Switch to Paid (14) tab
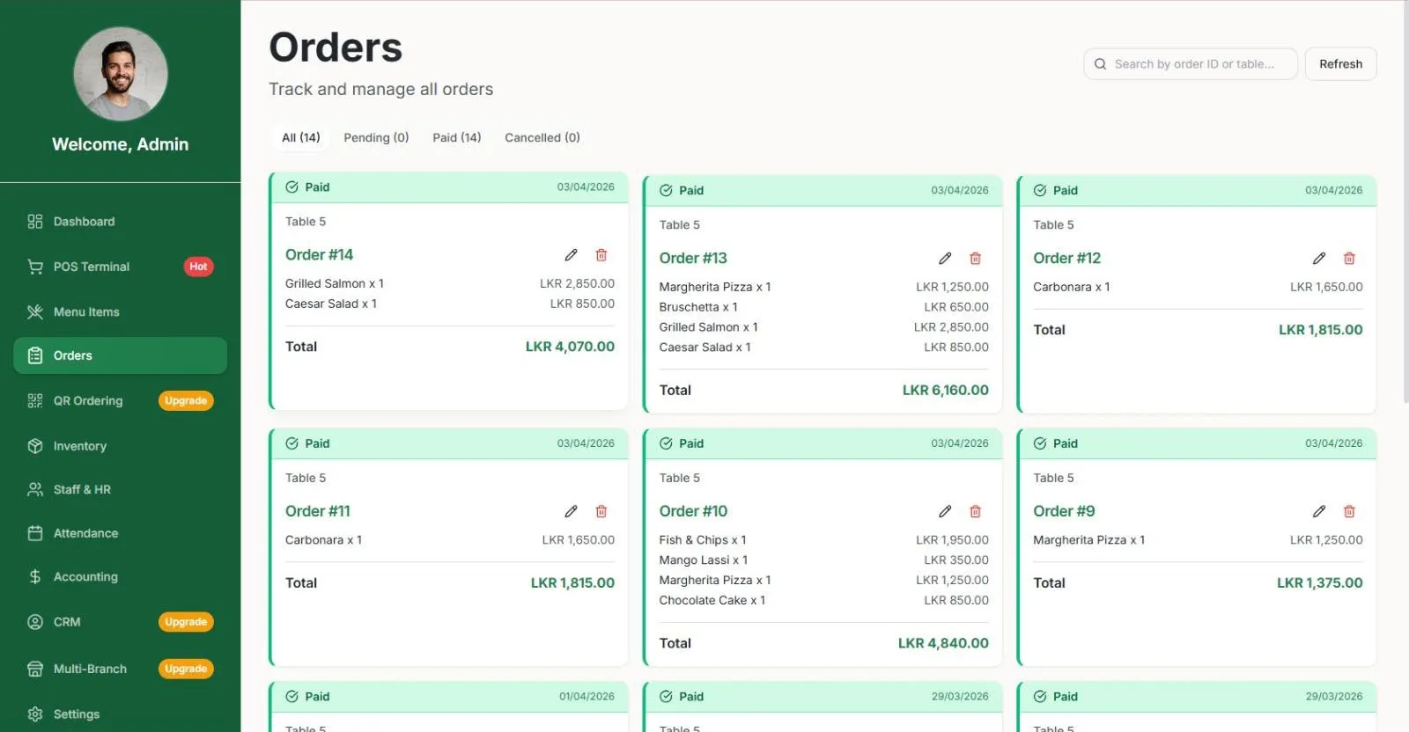Image resolution: width=1409 pixels, height=732 pixels. [x=457, y=138]
